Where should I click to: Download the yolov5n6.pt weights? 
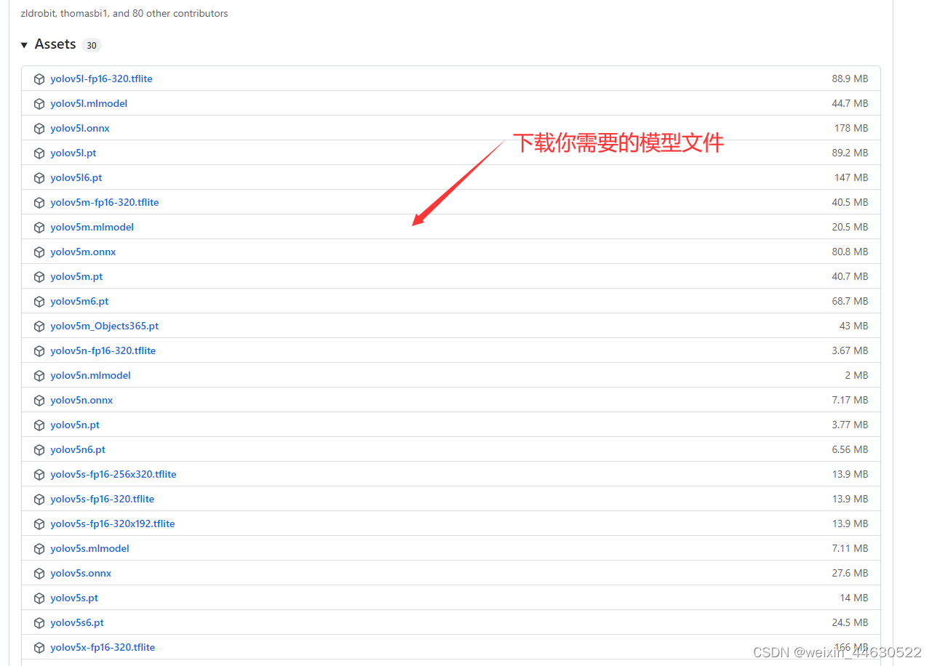click(78, 449)
